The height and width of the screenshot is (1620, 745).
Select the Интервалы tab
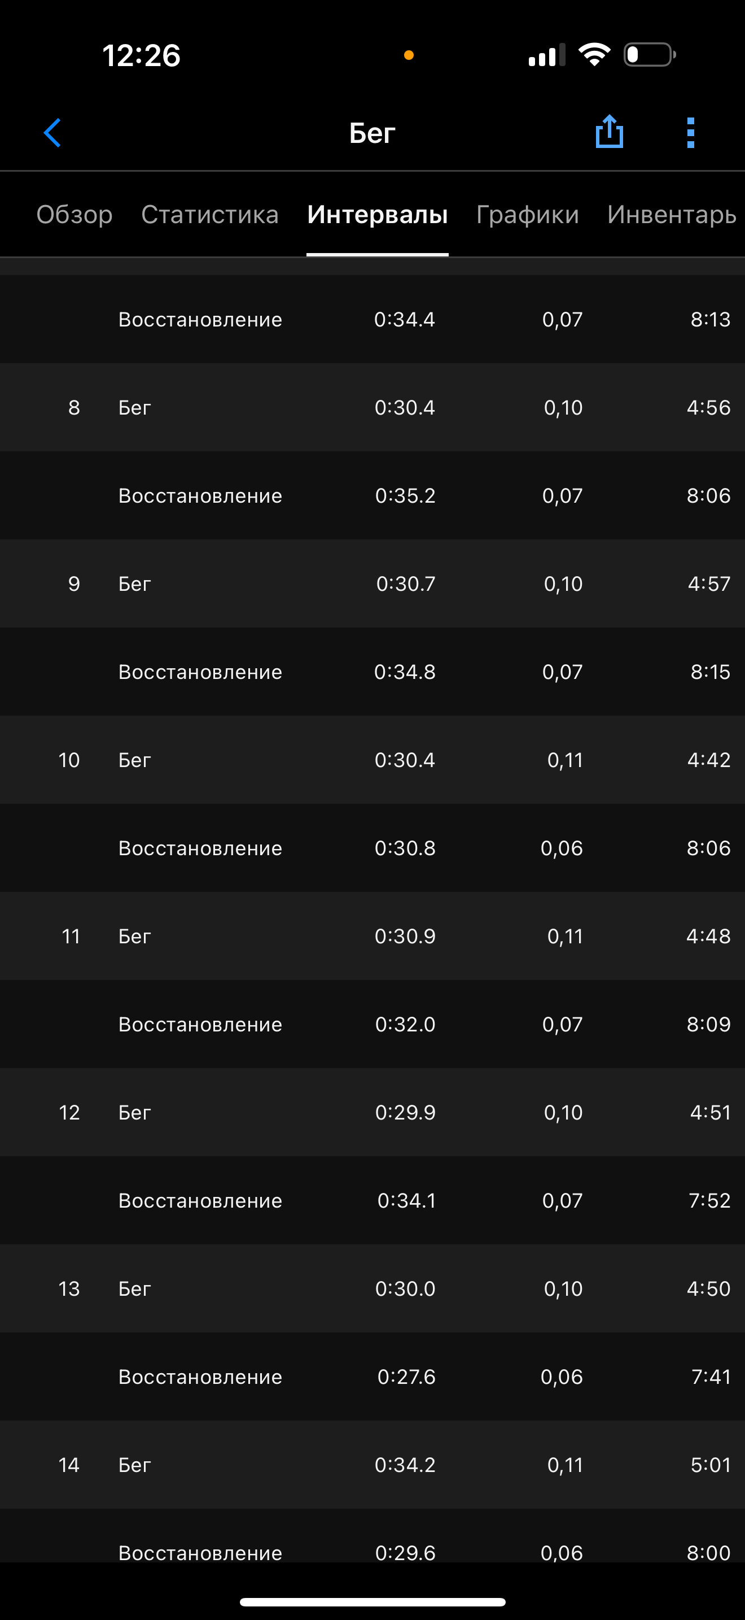(x=378, y=215)
